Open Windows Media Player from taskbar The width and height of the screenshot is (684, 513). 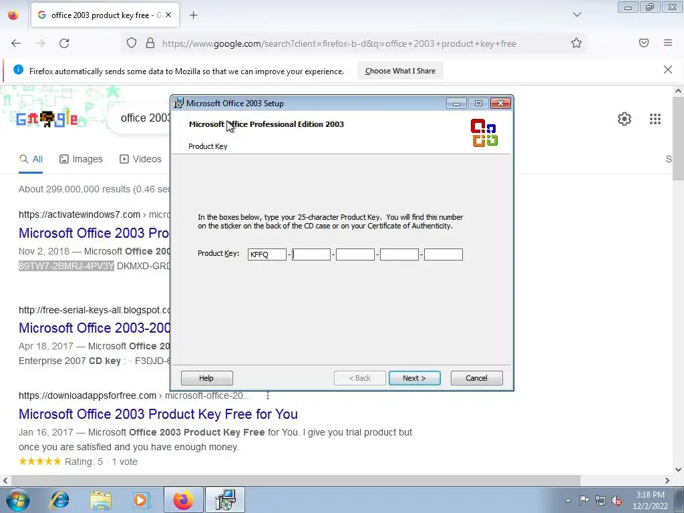tap(141, 500)
